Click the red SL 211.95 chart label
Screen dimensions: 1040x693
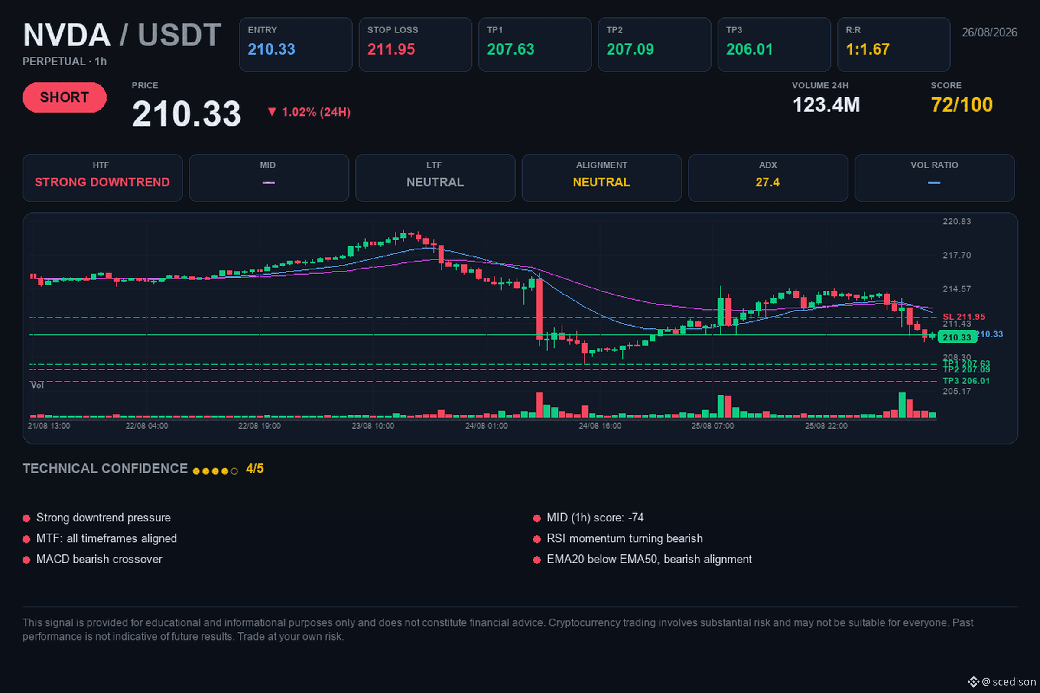pyautogui.click(x=964, y=317)
